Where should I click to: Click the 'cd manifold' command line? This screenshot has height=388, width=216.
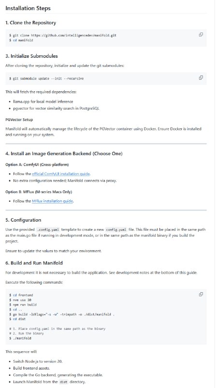click(x=21, y=40)
